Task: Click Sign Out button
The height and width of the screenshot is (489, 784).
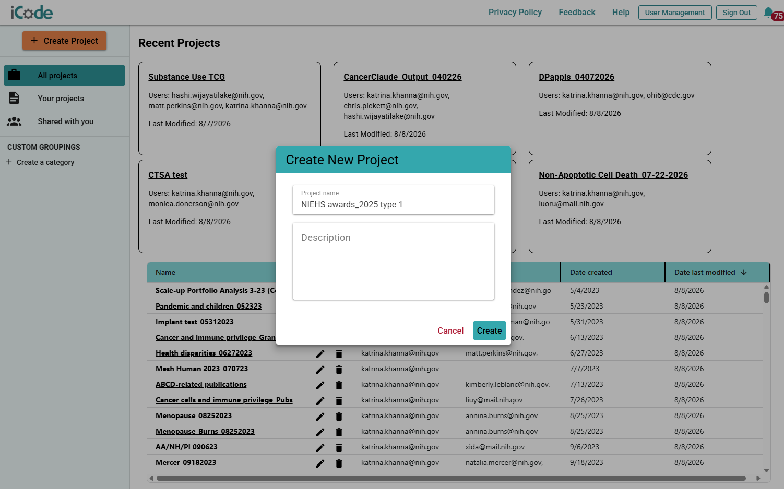Action: click(737, 13)
